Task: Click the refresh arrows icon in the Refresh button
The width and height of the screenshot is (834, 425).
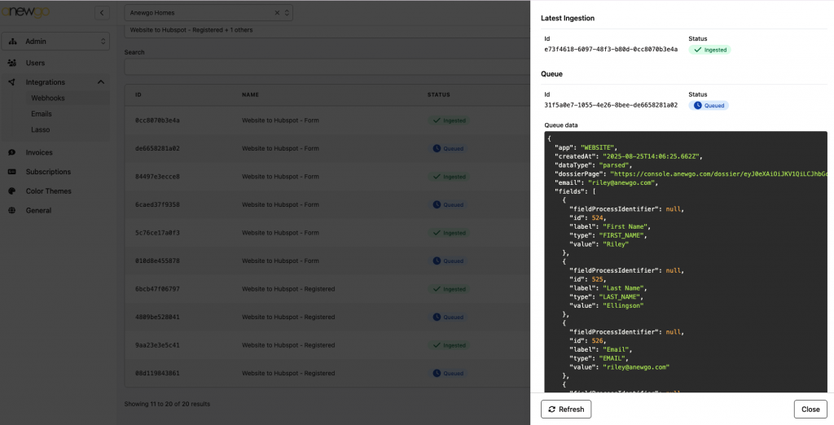Action: coord(551,409)
